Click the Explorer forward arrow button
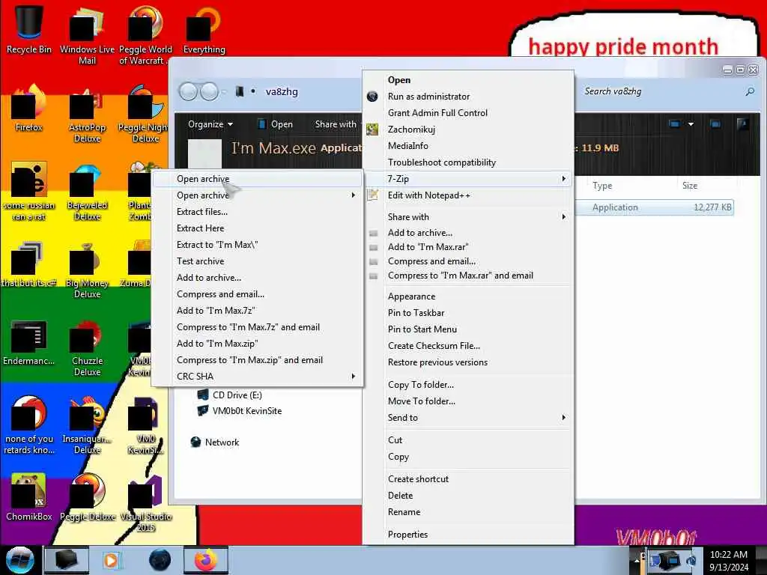Image resolution: width=767 pixels, height=575 pixels. [x=210, y=91]
